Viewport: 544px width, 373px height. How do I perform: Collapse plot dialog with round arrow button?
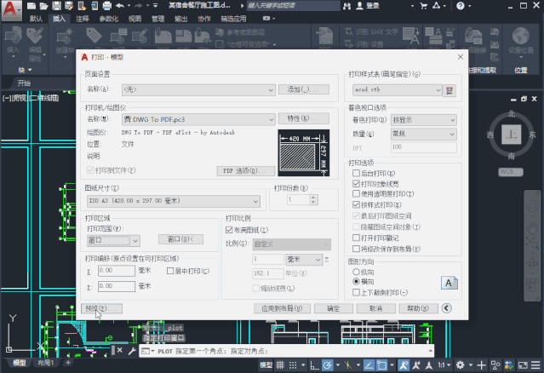tap(446, 308)
